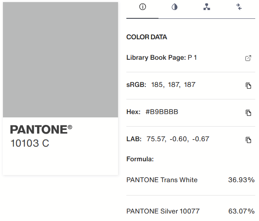
Task: Click the LAB value 75.57, -0.60, -0.67
Action: coord(178,139)
